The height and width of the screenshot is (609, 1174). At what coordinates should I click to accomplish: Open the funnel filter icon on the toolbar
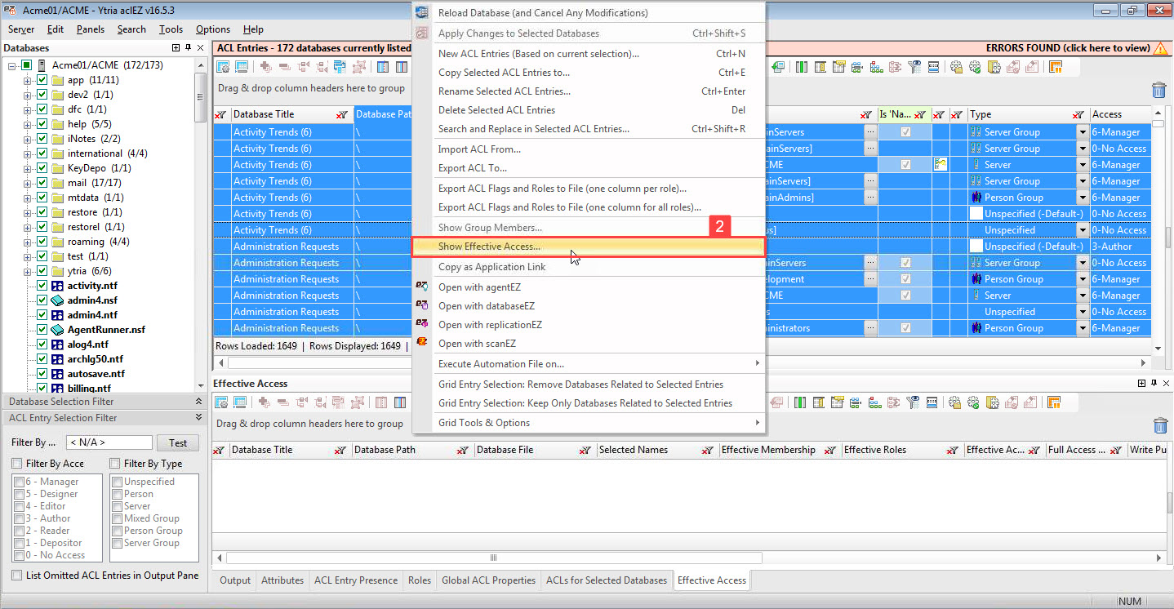[914, 66]
